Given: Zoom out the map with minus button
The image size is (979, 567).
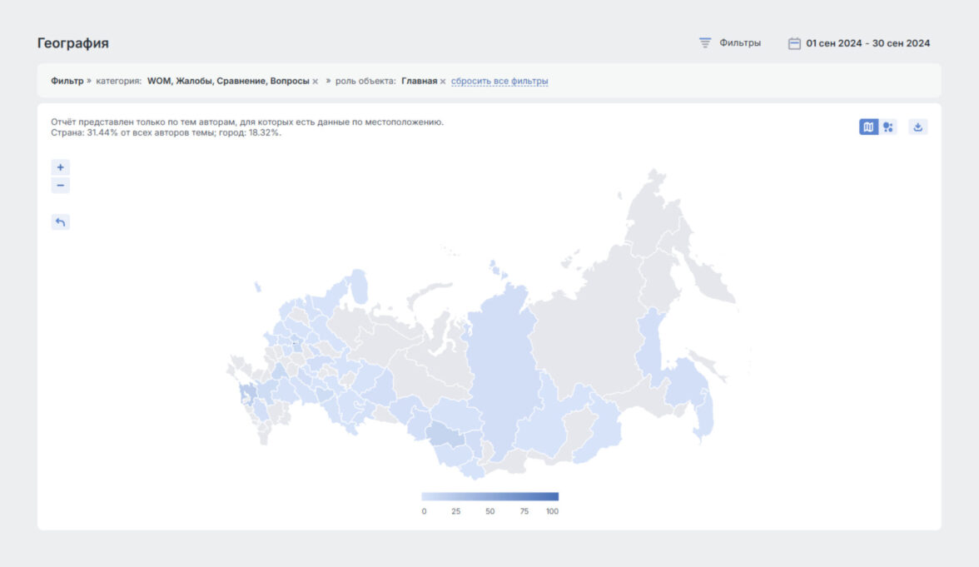Looking at the screenshot, I should click(x=60, y=186).
